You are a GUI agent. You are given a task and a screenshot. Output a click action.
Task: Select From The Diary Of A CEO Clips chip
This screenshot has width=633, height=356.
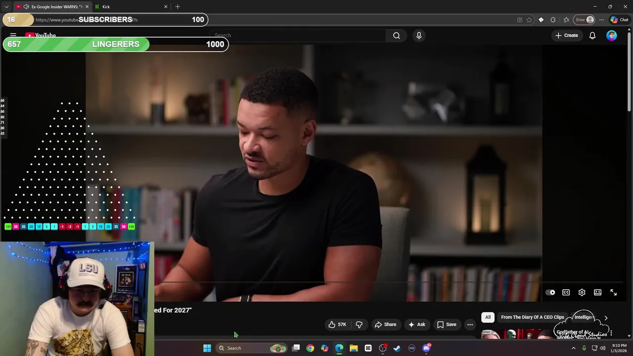(x=532, y=317)
